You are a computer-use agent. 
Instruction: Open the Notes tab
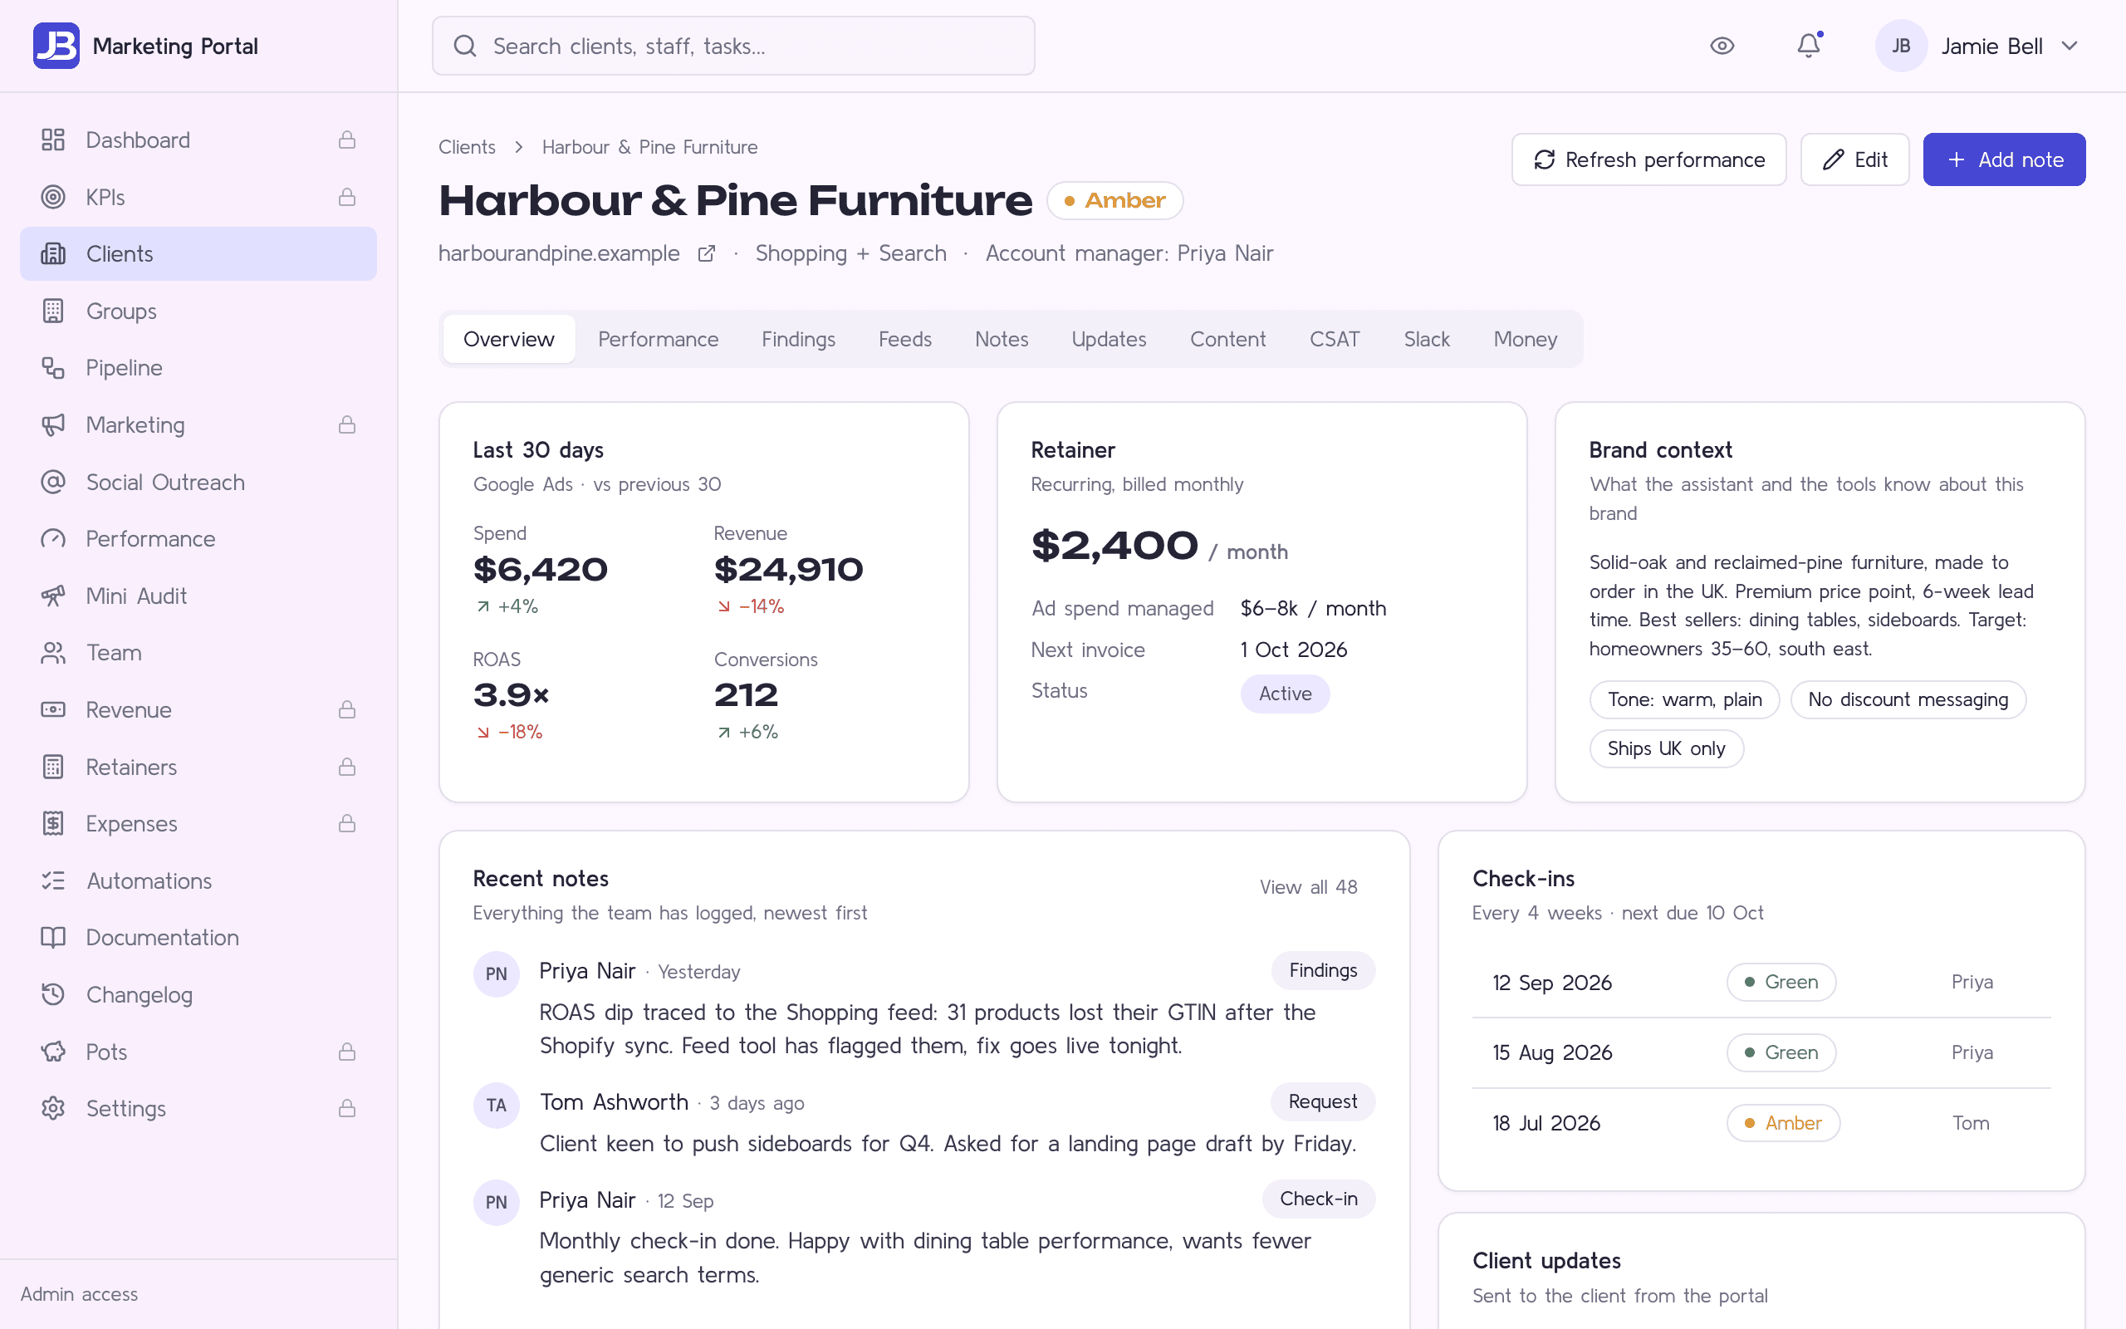pos(1002,339)
